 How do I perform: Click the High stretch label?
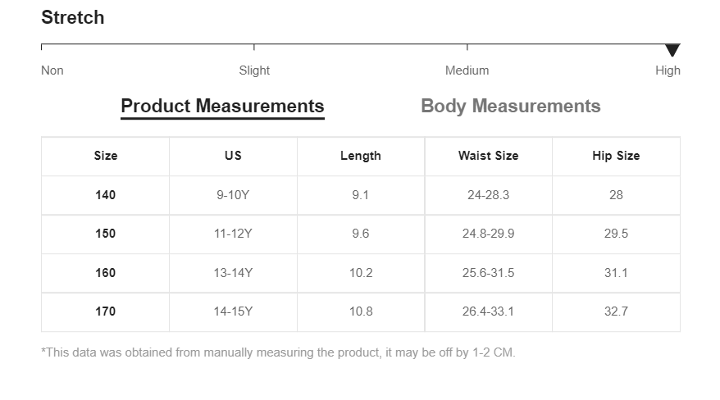click(x=668, y=70)
